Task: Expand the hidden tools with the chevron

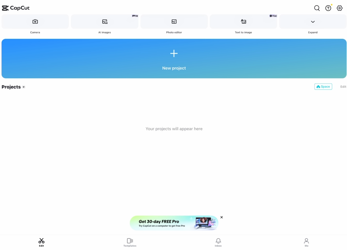Action: pyautogui.click(x=313, y=22)
